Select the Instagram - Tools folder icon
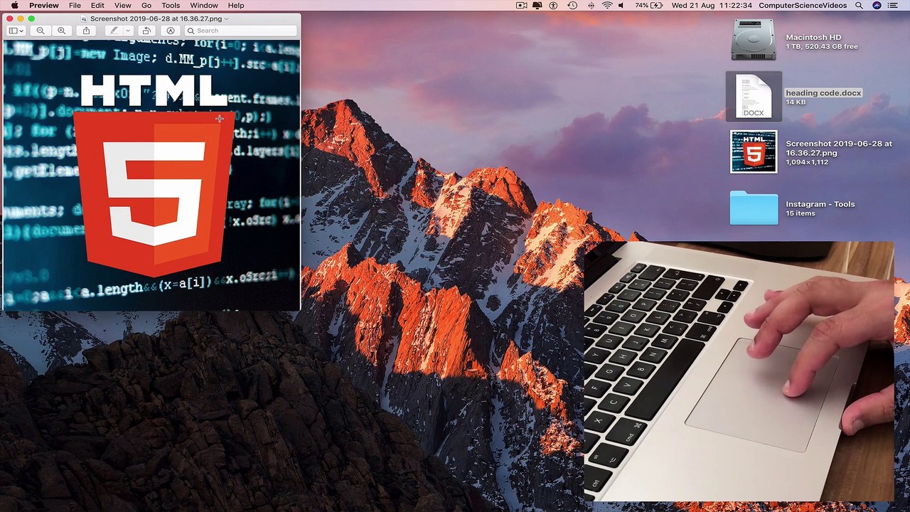 point(754,207)
